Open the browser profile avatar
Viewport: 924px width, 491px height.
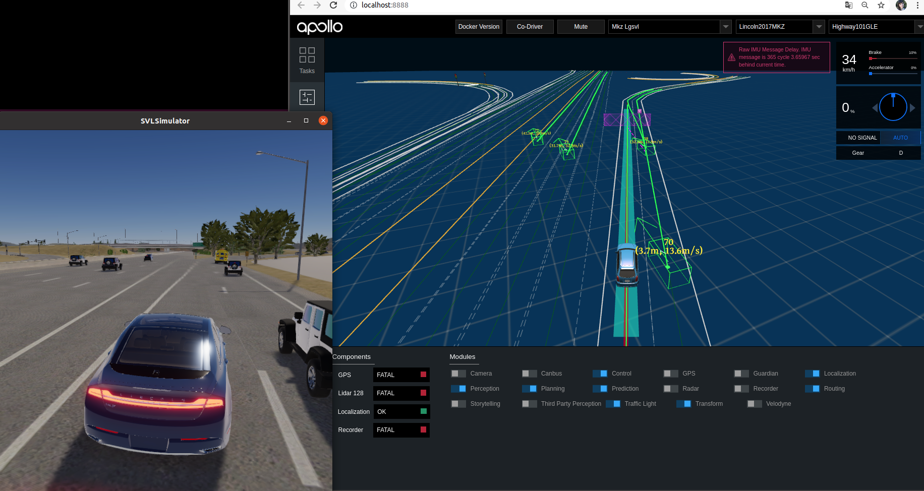click(901, 5)
